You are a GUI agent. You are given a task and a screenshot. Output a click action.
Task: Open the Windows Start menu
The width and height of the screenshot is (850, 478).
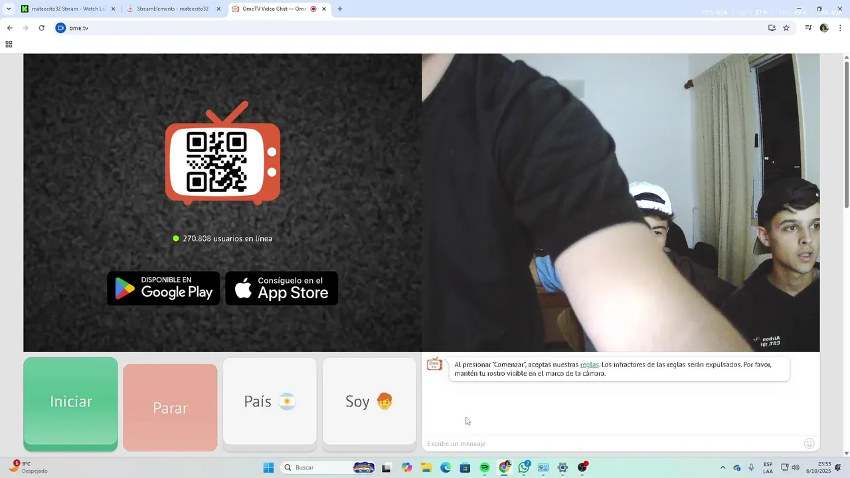pos(268,467)
